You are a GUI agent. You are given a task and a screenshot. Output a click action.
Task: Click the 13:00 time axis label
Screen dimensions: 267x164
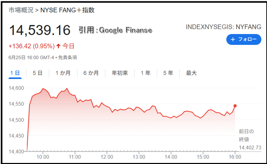pyautogui.click(x=139, y=157)
